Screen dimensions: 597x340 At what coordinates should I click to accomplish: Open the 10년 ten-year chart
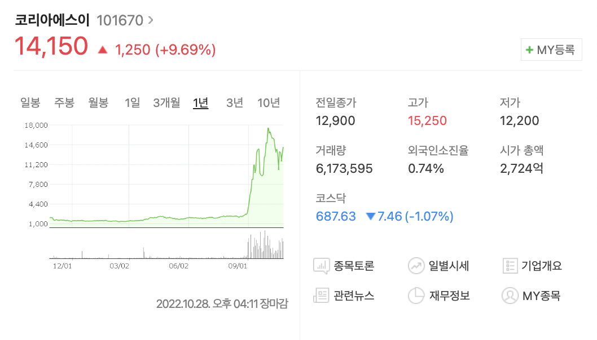[268, 103]
